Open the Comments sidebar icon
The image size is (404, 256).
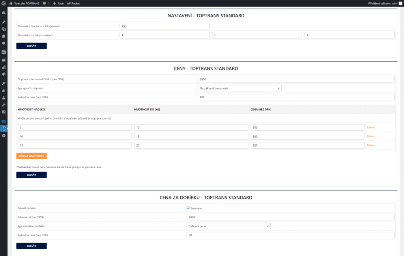point(4,43)
